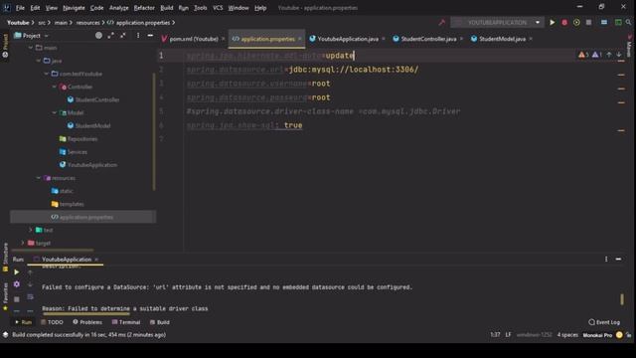Click Run console vertical scrollbar thumb
This screenshot has width=636, height=358.
pyautogui.click(x=621, y=299)
